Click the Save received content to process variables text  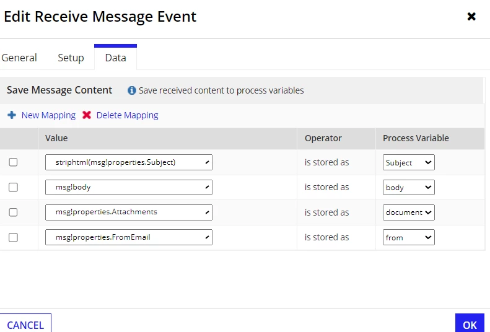(x=221, y=90)
